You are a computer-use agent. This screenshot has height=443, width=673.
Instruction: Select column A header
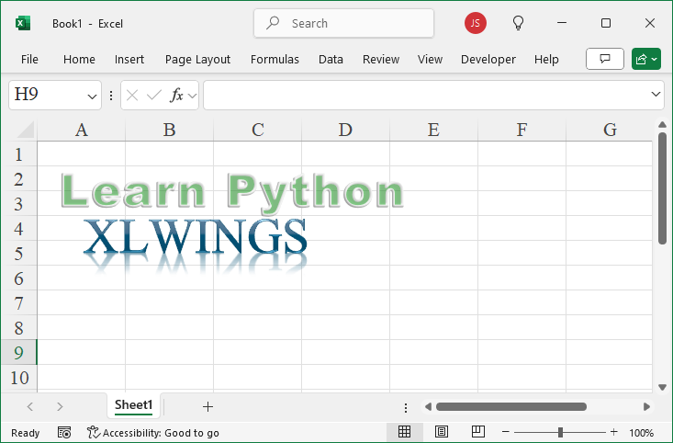coord(82,130)
